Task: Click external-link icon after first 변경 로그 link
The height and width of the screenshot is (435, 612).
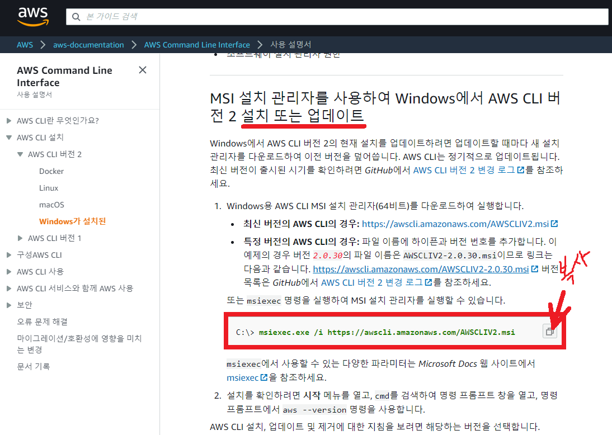Action: [521, 170]
